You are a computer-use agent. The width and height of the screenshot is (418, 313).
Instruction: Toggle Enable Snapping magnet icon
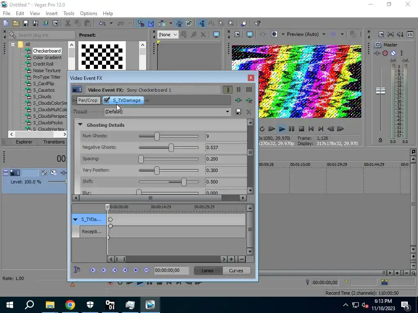click(141, 23)
